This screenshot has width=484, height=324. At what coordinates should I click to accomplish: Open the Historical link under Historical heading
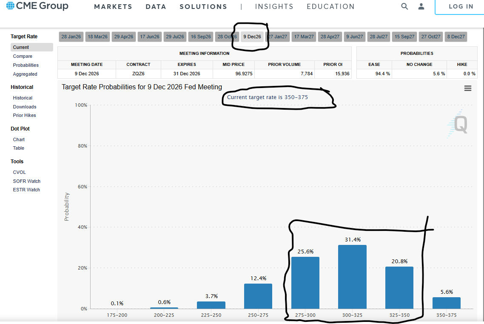[x=23, y=98]
